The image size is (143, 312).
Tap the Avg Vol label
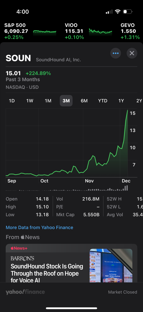(x=115, y=215)
